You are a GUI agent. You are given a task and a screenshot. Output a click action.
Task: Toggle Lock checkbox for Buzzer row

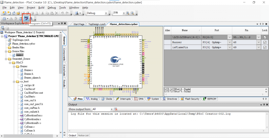click(x=265, y=42)
